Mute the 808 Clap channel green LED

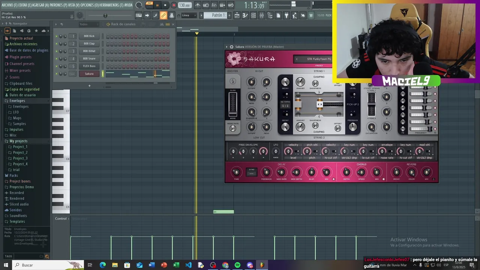coord(56,44)
